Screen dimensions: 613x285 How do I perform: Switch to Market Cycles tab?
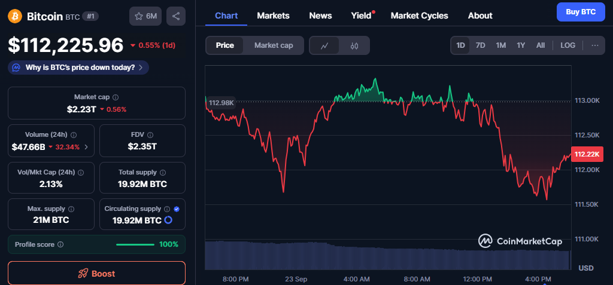click(x=419, y=16)
